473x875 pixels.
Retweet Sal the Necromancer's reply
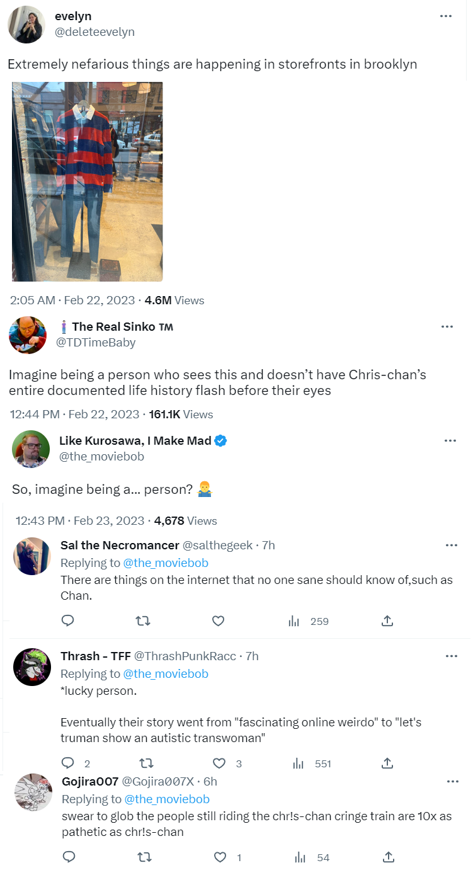(x=144, y=621)
